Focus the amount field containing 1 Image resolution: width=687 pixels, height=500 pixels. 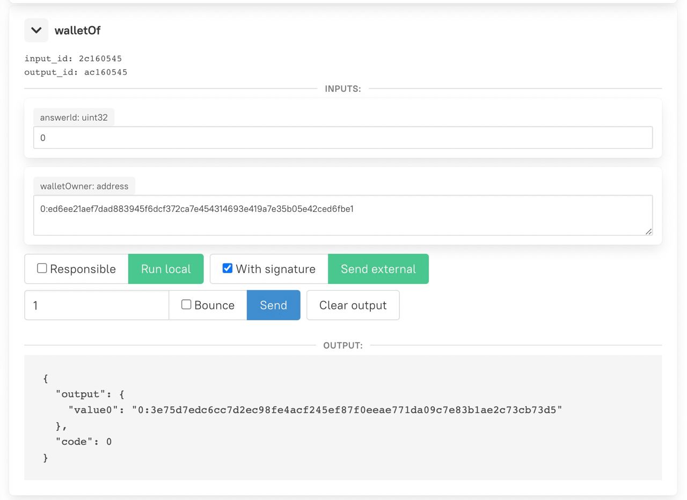[x=97, y=305]
